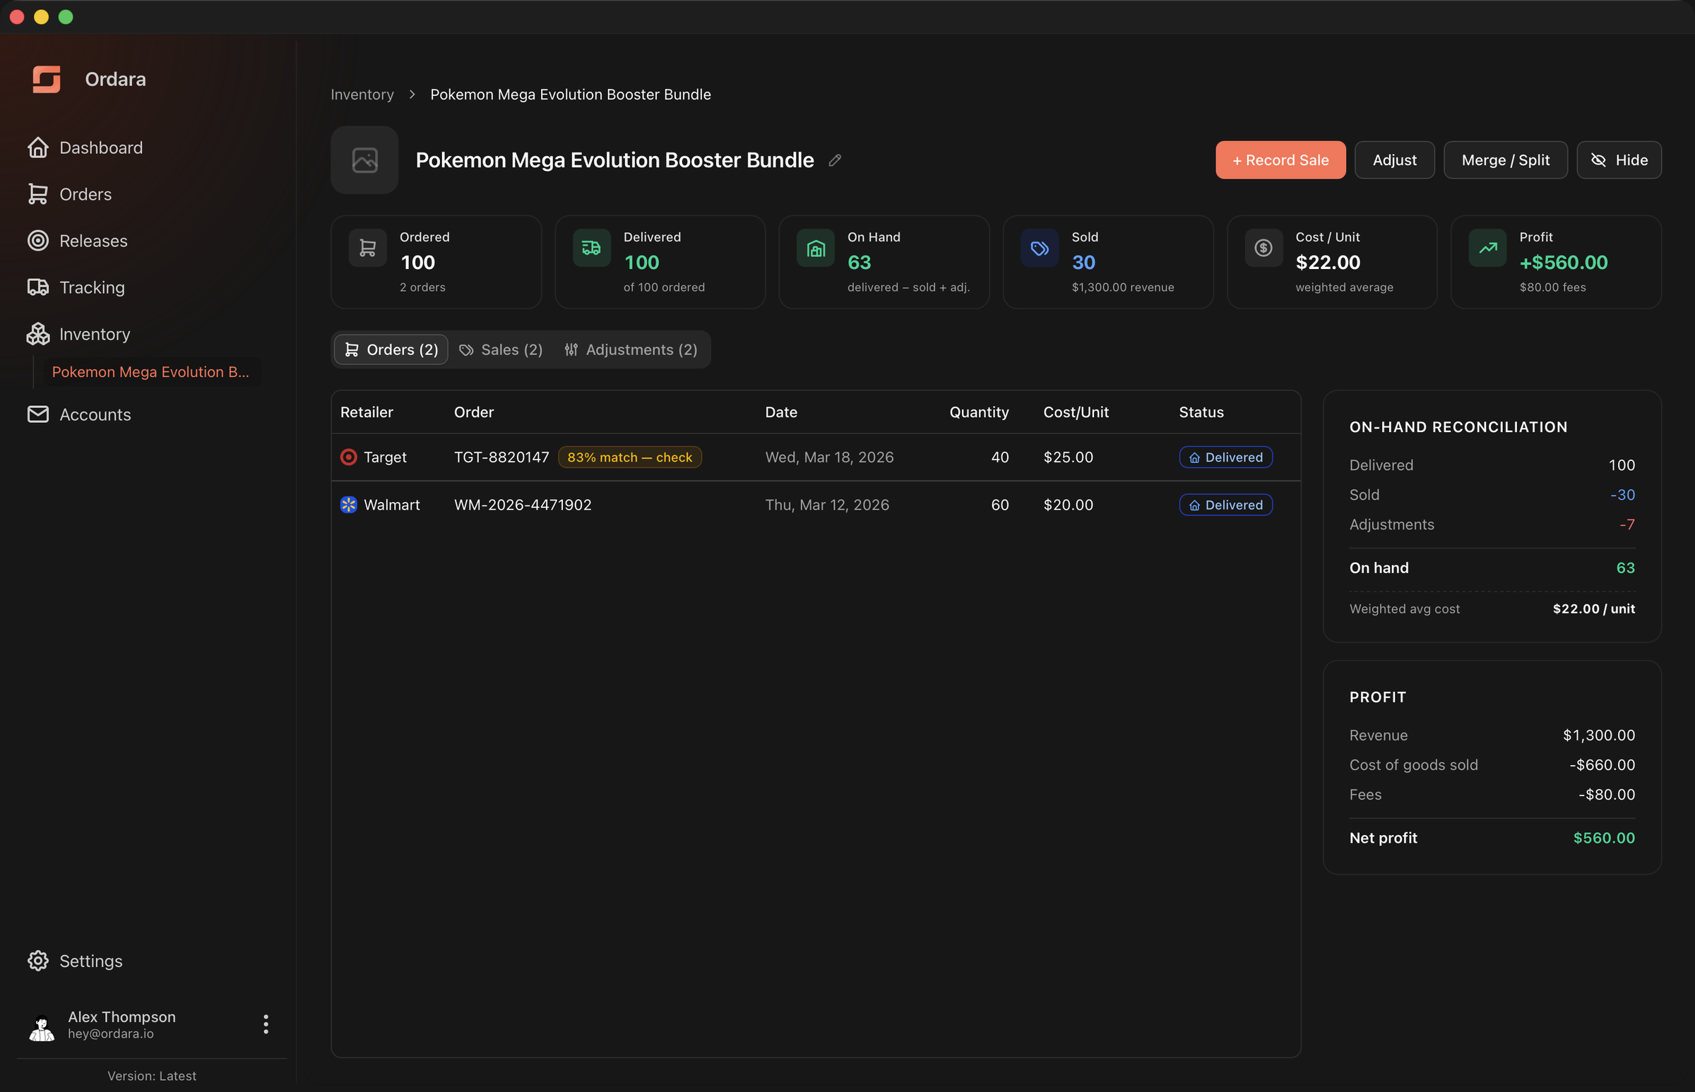Image resolution: width=1695 pixels, height=1092 pixels.
Task: Click the green macOS zoom window button
Action: coord(65,17)
